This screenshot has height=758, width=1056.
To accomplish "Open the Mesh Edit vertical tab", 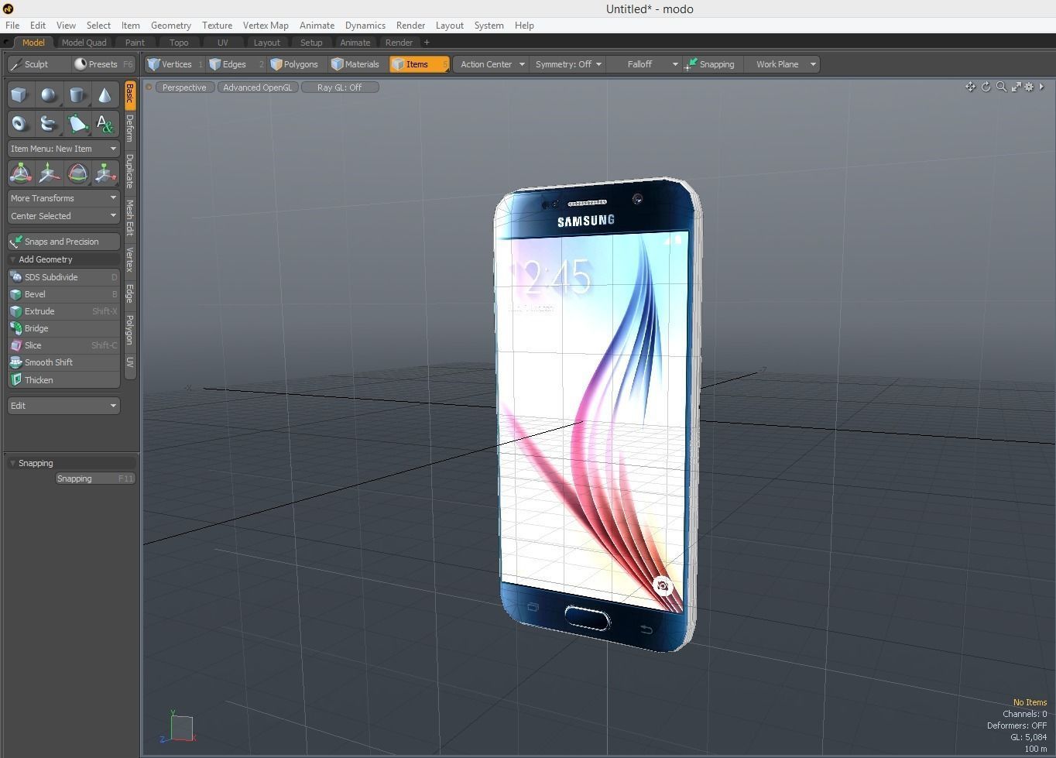I will 130,218.
